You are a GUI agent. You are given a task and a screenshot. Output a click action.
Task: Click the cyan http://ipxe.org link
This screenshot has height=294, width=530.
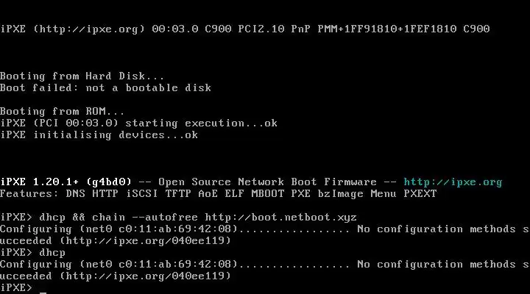click(453, 182)
